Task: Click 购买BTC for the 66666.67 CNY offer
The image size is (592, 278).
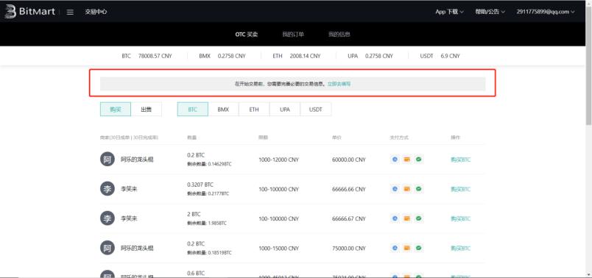Action: point(461,218)
